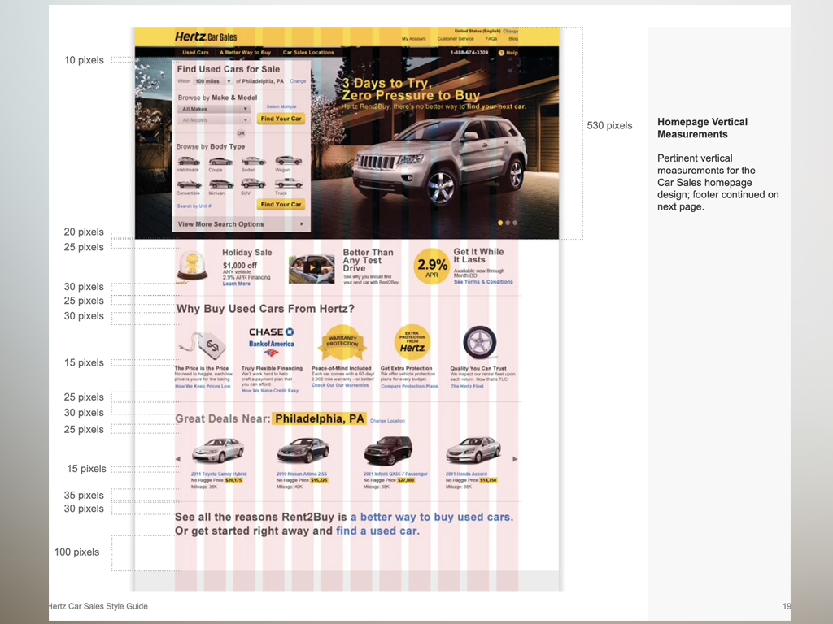Pick the Sedan body type icon
The height and width of the screenshot is (624, 833).
click(253, 161)
